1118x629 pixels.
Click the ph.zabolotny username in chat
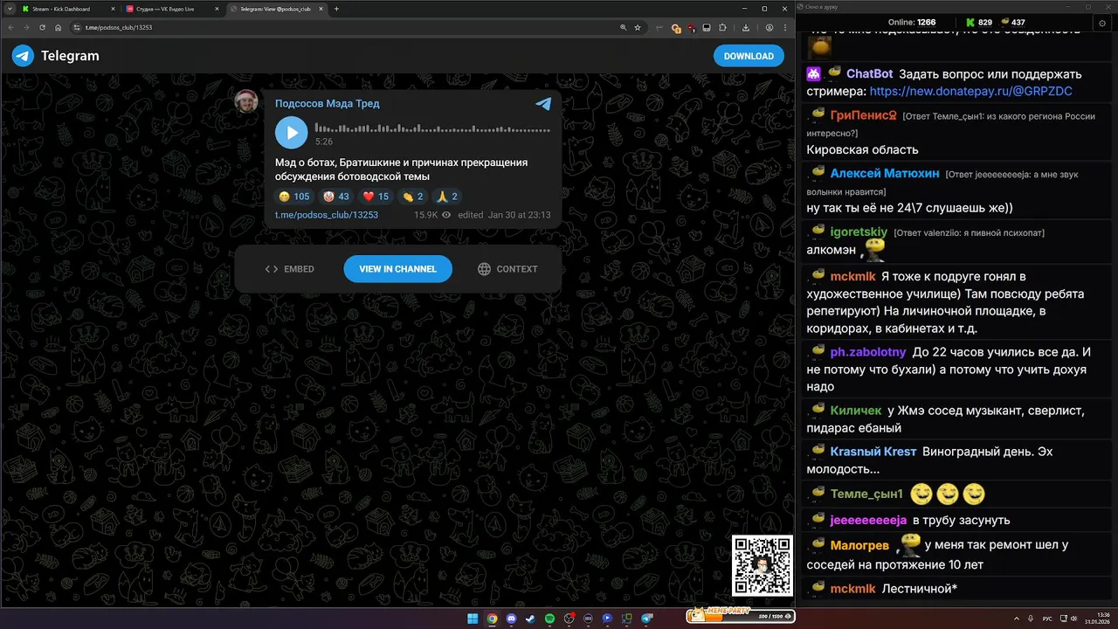867,352
